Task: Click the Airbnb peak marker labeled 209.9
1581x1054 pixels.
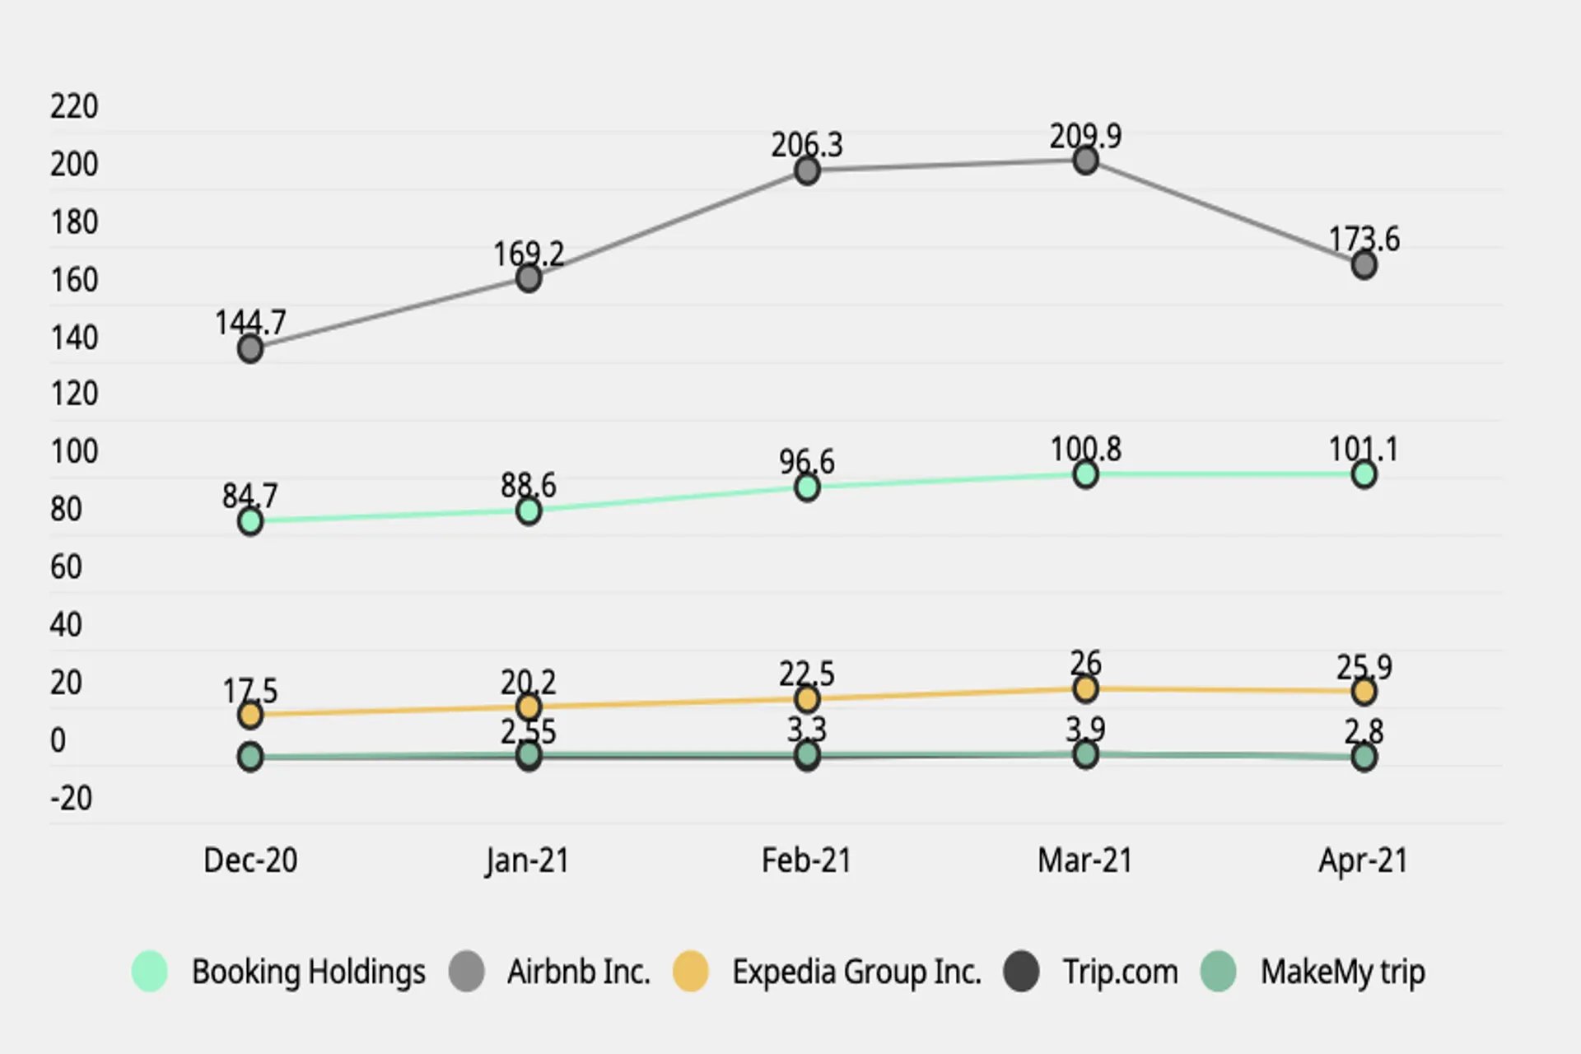Action: 1085,161
